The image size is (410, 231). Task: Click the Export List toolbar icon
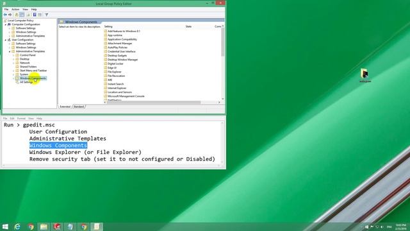(28, 15)
